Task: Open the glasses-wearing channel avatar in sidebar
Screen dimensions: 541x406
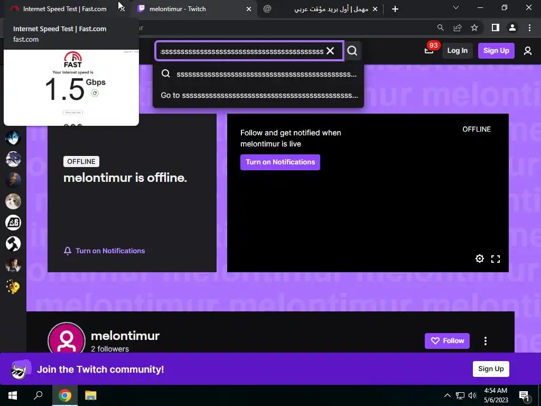Action: click(13, 159)
